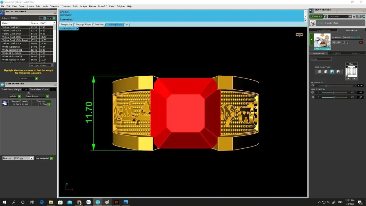Open the Image environment type dropdown
Image resolution: width=366 pixels, height=206 pixels.
321,59
